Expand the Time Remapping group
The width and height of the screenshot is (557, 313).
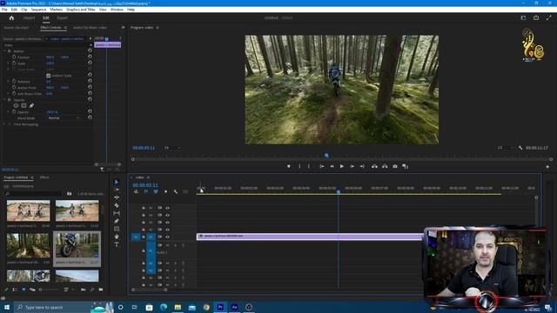pyautogui.click(x=4, y=124)
